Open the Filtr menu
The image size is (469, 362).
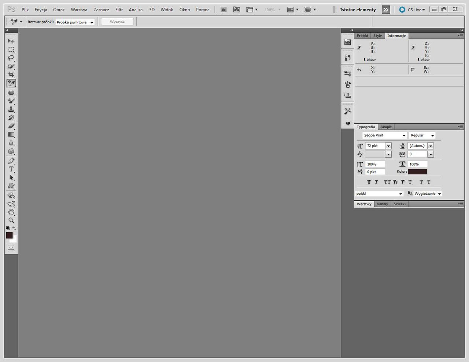point(119,10)
